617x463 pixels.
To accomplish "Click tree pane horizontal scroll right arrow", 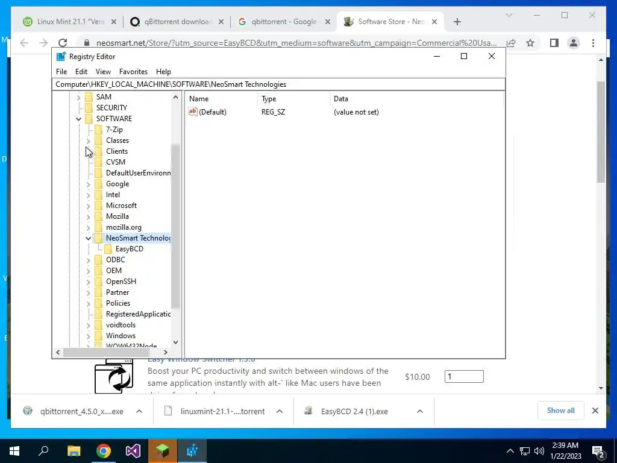I will tap(166, 352).
